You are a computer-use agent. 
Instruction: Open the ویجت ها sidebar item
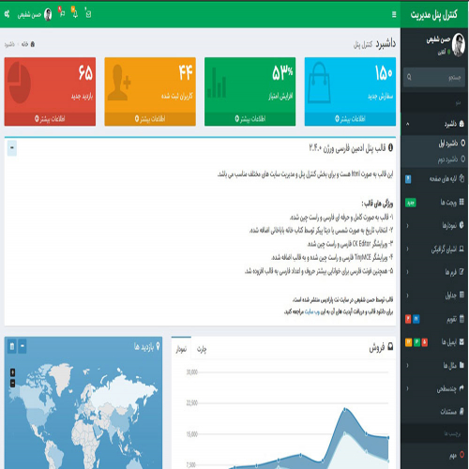click(x=435, y=203)
